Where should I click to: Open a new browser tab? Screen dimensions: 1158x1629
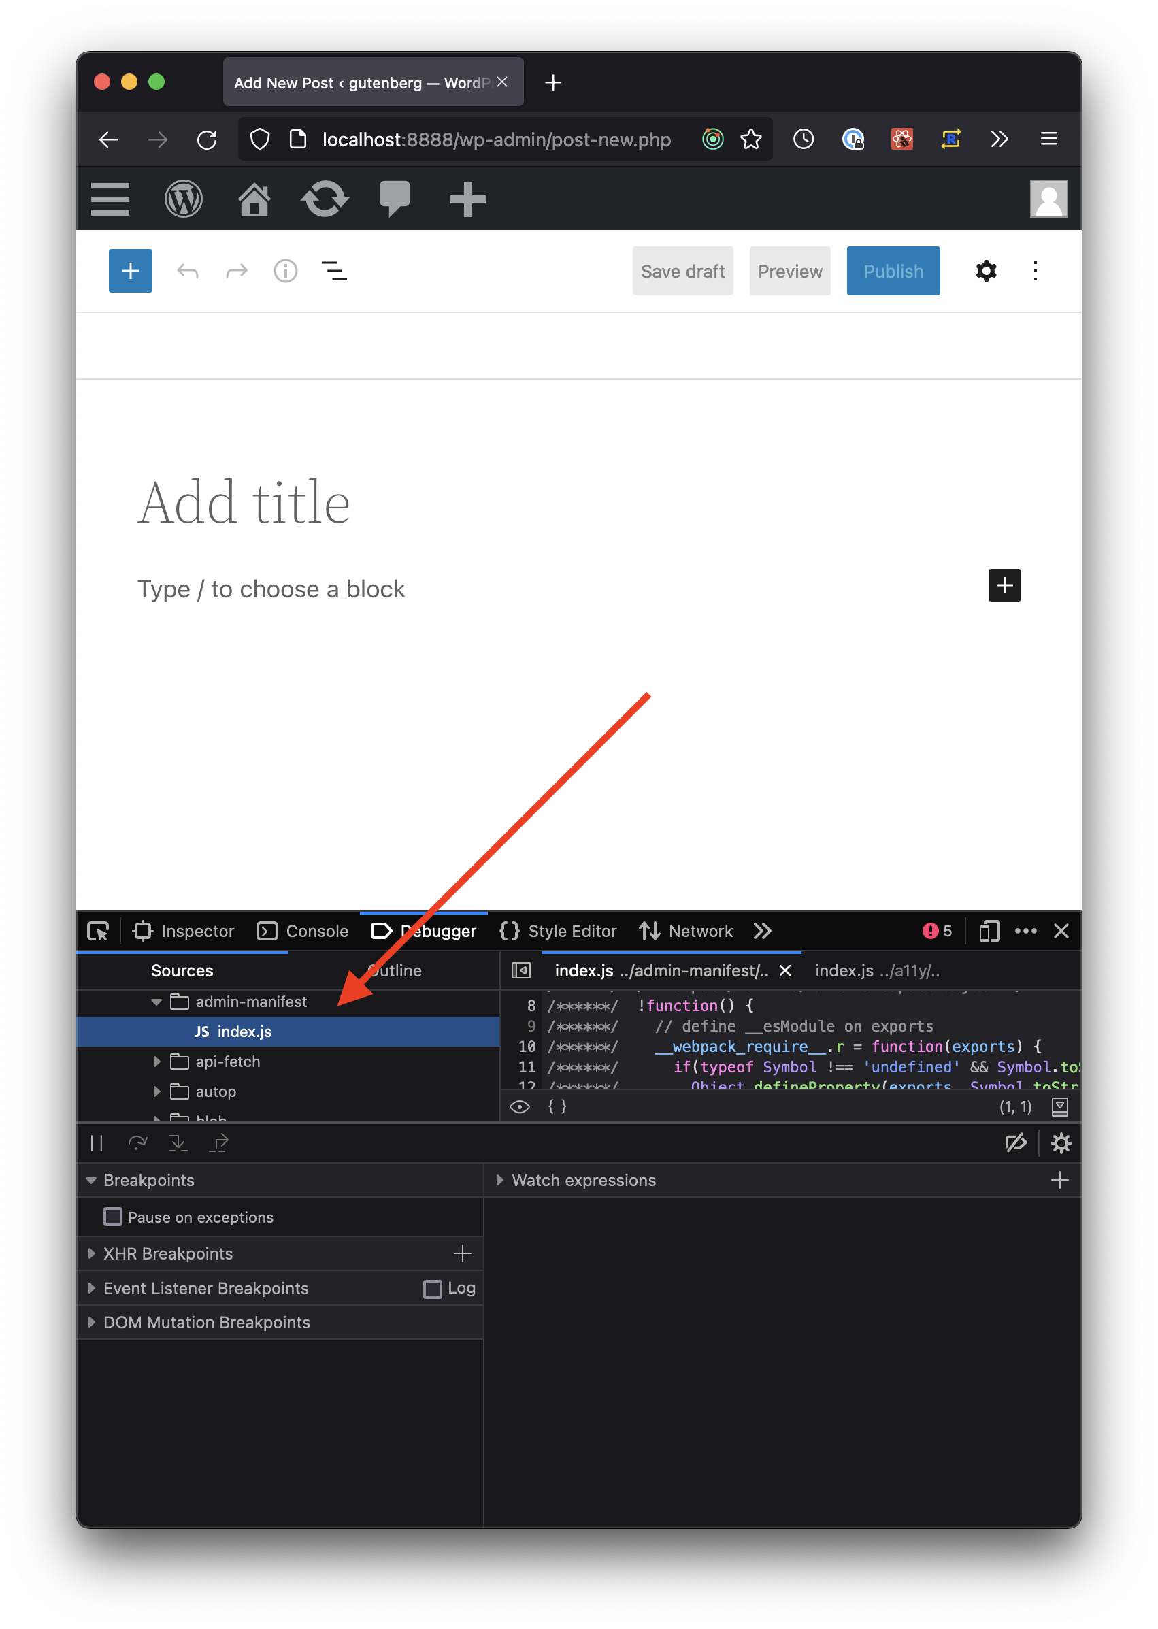pyautogui.click(x=552, y=83)
